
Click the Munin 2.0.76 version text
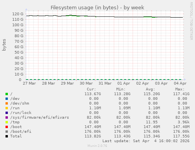(97, 146)
